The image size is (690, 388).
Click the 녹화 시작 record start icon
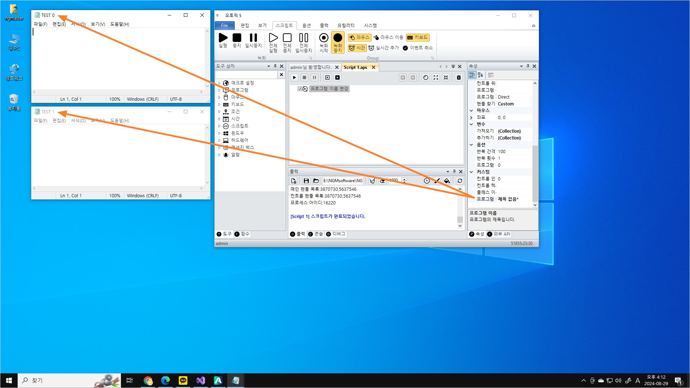(323, 38)
